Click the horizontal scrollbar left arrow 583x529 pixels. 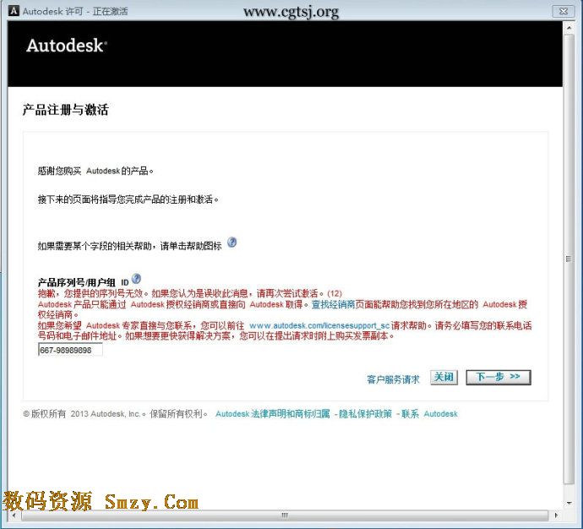coord(14,515)
